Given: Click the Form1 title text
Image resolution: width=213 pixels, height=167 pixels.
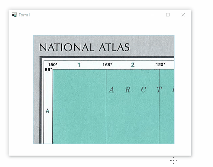Looking at the screenshot, I should pos(24,15).
